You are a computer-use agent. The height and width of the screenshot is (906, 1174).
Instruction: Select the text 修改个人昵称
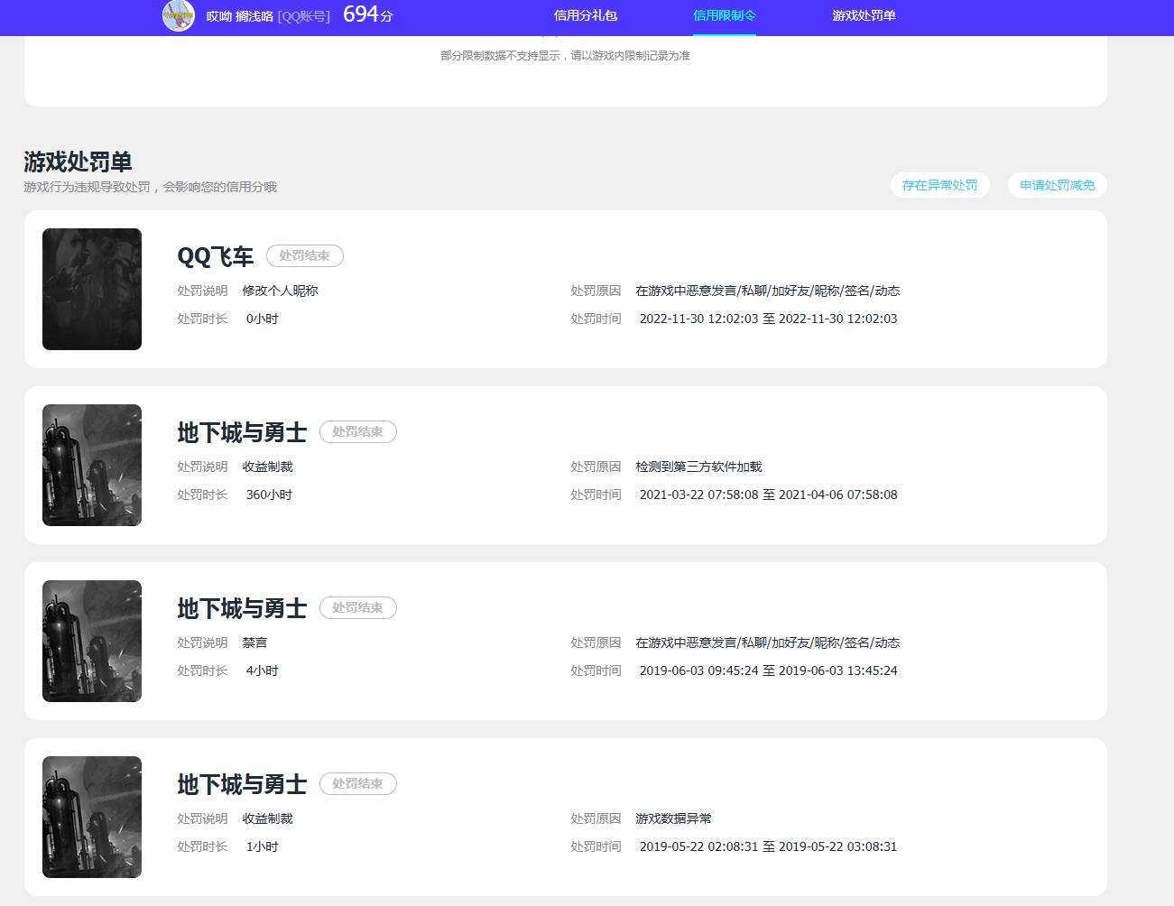(280, 291)
